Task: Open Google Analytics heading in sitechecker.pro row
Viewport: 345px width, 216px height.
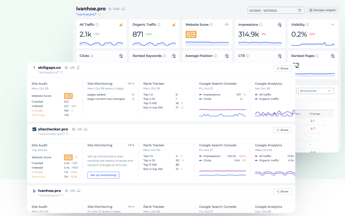Action: point(269,145)
